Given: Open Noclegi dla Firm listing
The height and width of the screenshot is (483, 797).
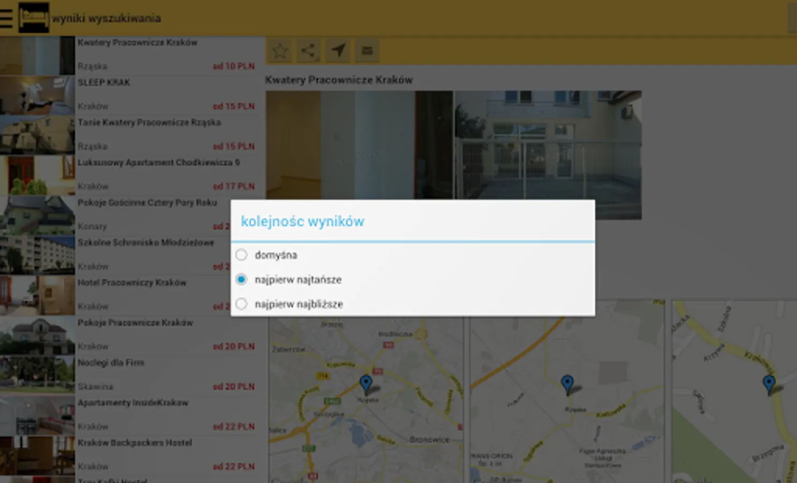Looking at the screenshot, I should (129, 376).
